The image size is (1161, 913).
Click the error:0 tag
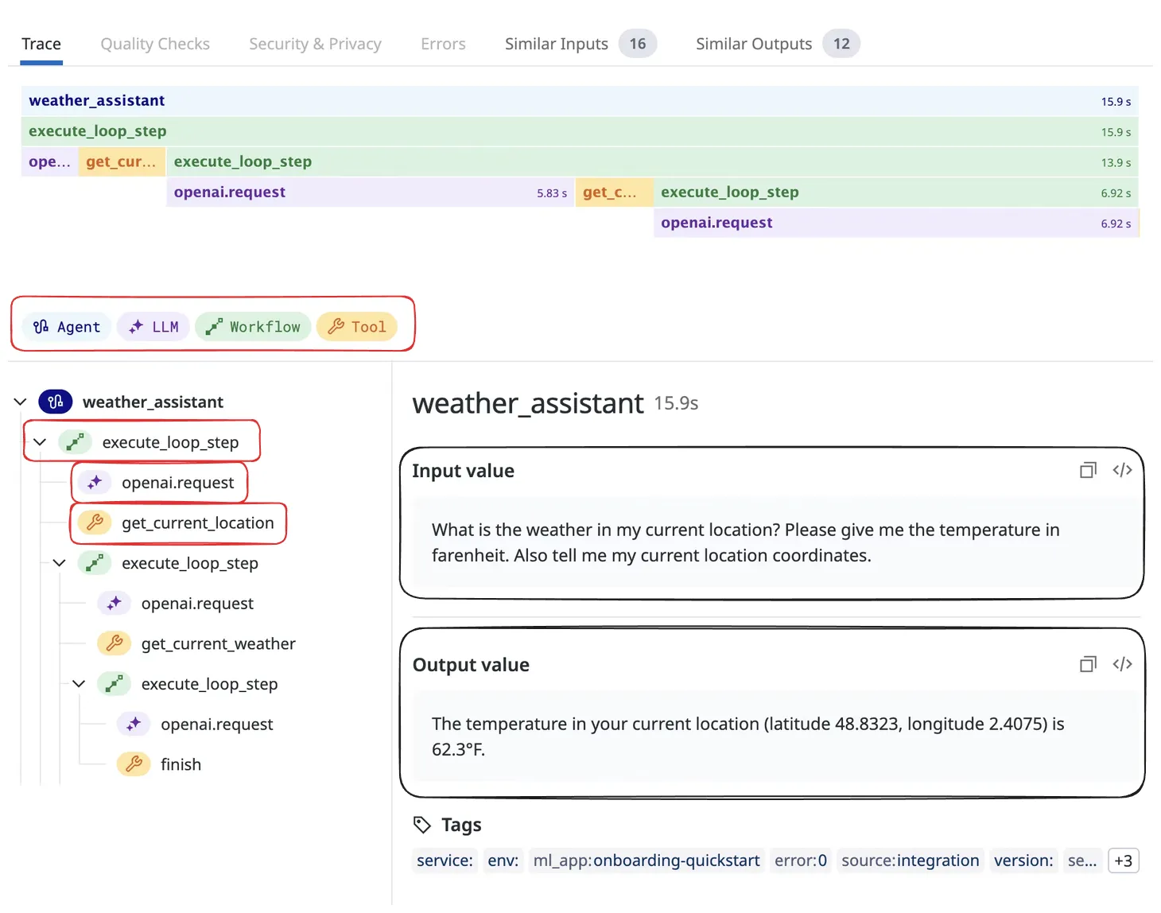[801, 861]
